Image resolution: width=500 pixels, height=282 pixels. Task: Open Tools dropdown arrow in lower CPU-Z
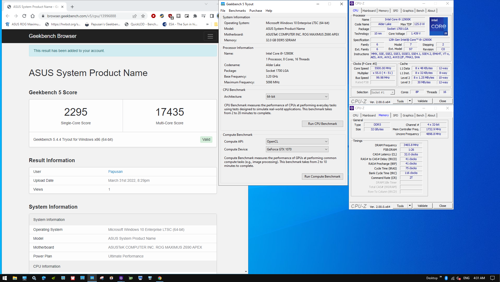[x=410, y=206]
